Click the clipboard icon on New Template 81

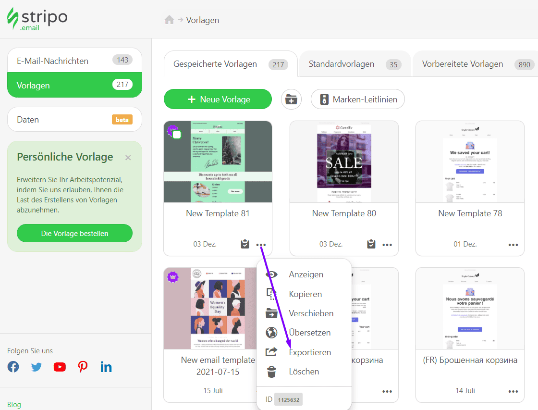[x=245, y=244]
